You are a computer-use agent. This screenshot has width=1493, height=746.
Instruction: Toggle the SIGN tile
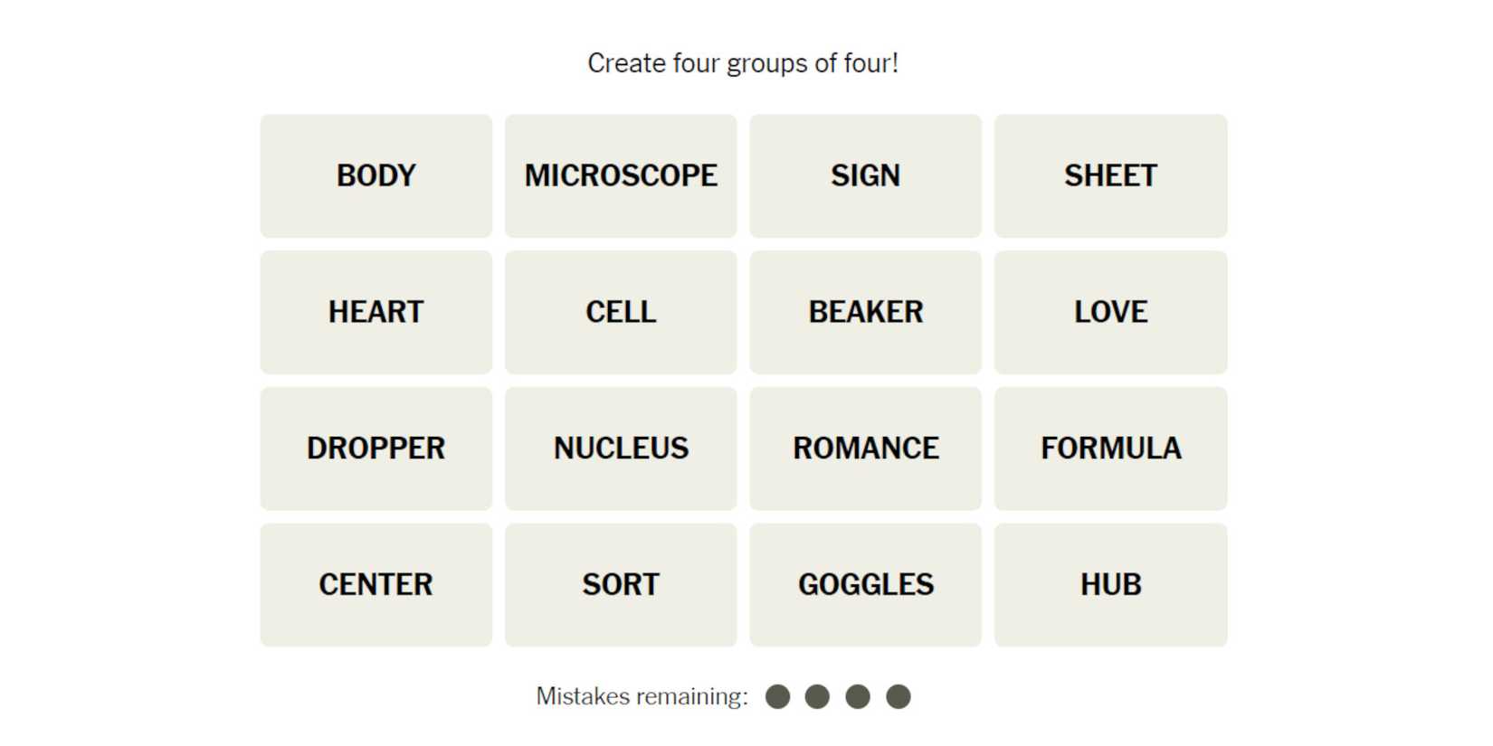(x=865, y=175)
